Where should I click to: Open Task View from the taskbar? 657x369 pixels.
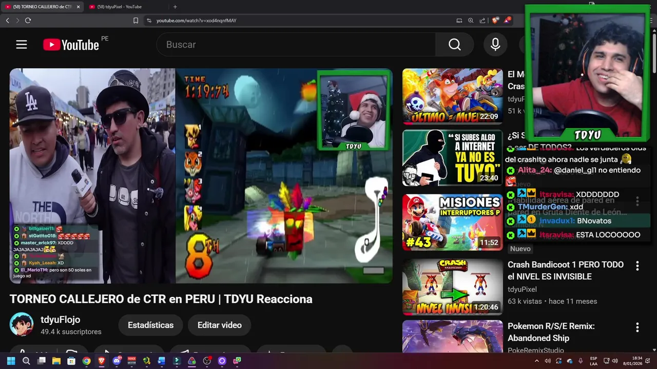pyautogui.click(x=42, y=361)
